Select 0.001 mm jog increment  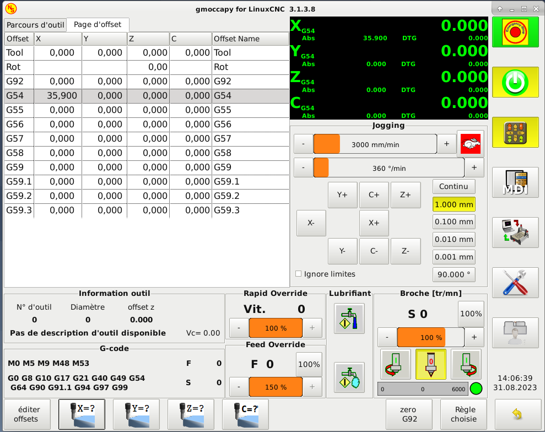pos(454,257)
